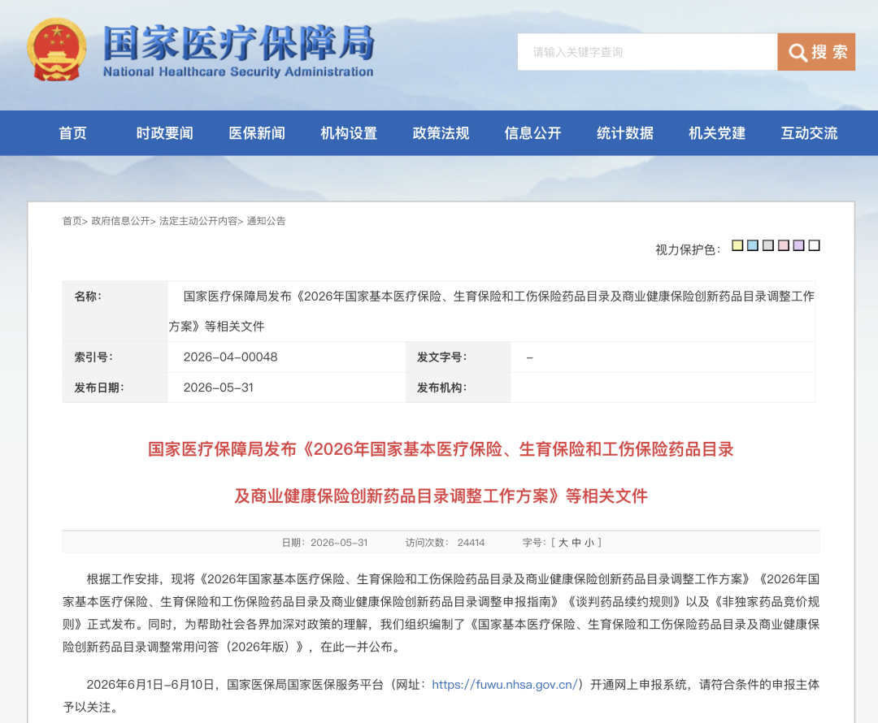Click the 搜索 search button
This screenshot has width=878, height=723.
click(816, 52)
